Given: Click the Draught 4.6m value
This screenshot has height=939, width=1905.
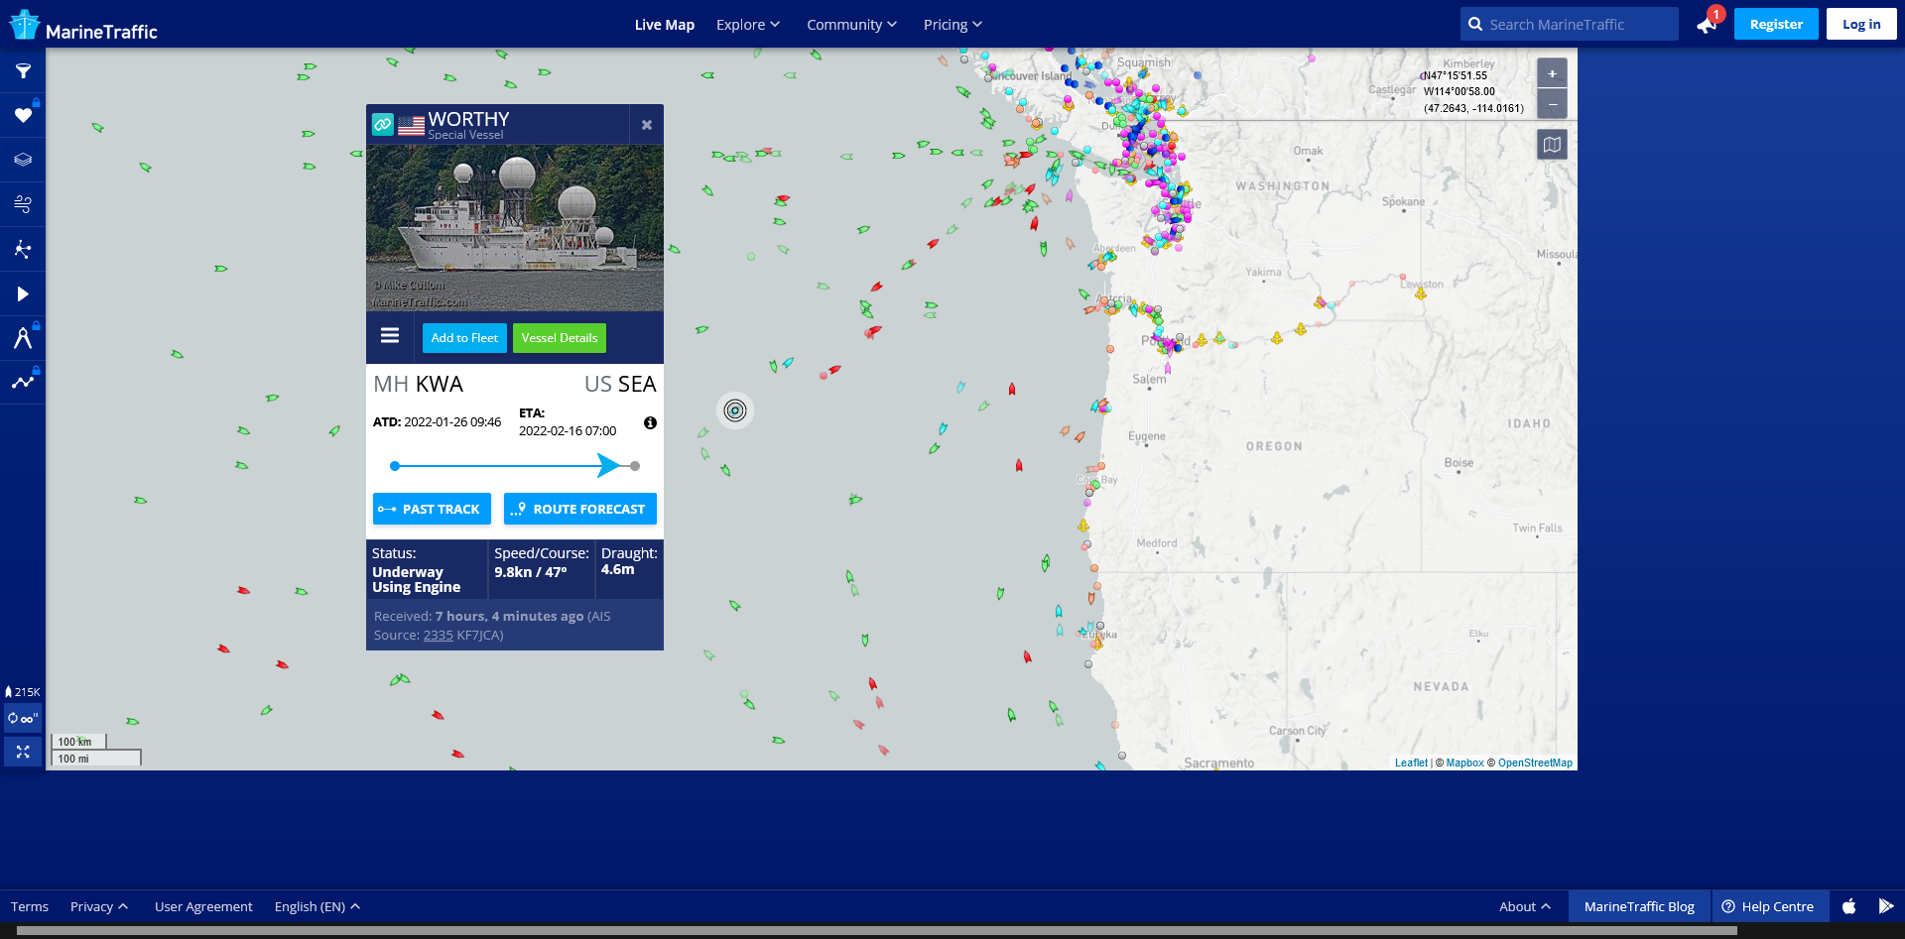Looking at the screenshot, I should point(617,570).
